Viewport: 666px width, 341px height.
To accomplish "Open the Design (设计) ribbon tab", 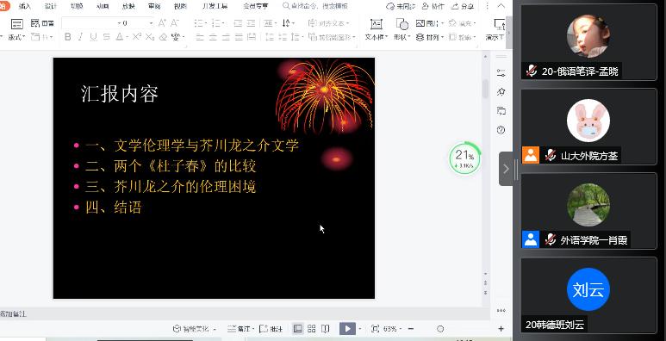I will point(51,6).
